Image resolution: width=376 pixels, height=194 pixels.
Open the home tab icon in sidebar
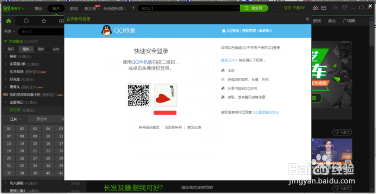tap(9, 21)
